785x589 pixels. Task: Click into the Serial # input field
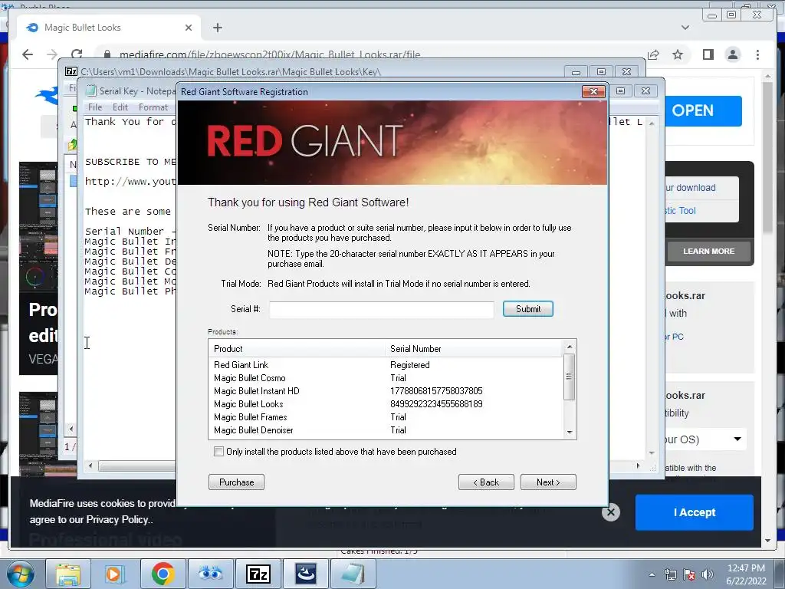pyautogui.click(x=382, y=309)
